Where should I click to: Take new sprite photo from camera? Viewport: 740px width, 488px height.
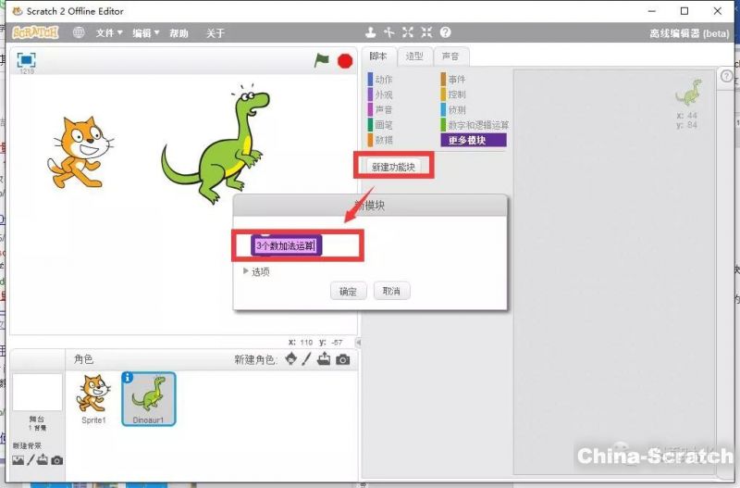pyautogui.click(x=343, y=359)
